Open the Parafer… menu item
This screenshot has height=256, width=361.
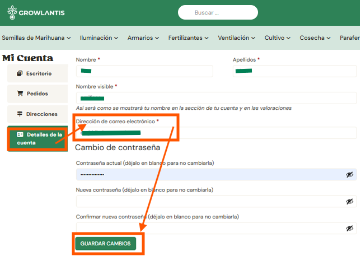tap(350, 38)
